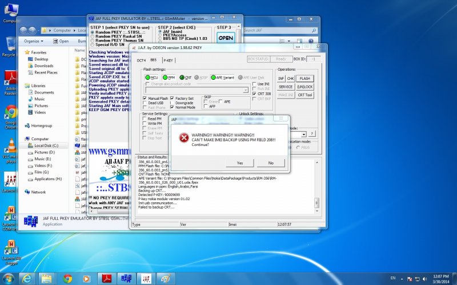Click Yes in the JAF warning dialog

[239, 163]
